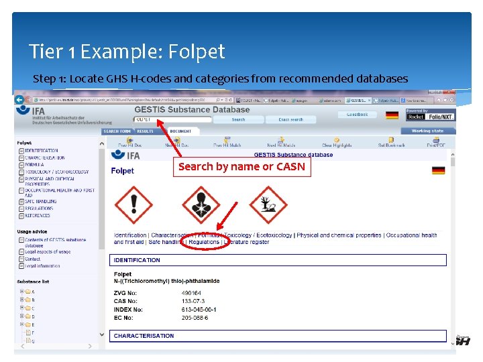Select the DOCUMENT tab
The width and height of the screenshot is (483, 362).
[x=181, y=131]
